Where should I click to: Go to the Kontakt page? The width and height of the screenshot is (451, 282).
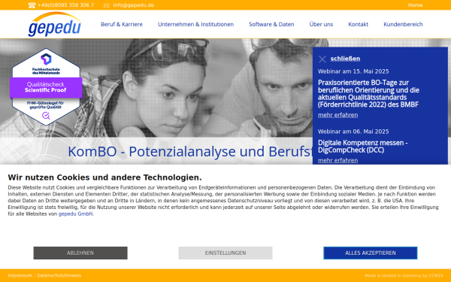(x=358, y=24)
